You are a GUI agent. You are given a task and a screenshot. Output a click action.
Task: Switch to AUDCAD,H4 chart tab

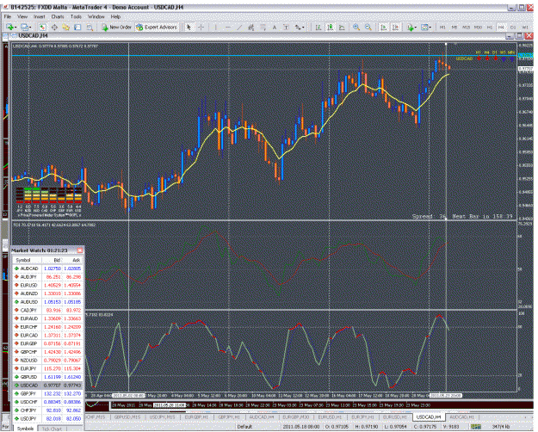pyautogui.click(x=262, y=417)
